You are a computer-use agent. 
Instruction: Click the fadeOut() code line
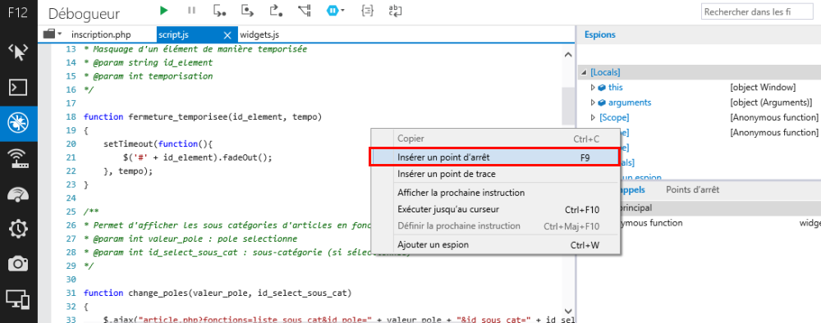[198, 157]
